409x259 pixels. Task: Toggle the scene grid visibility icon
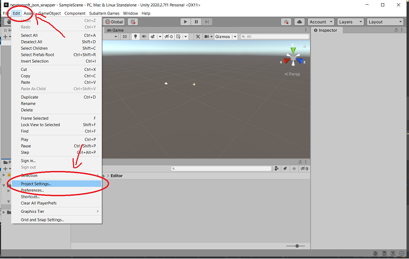(x=178, y=36)
